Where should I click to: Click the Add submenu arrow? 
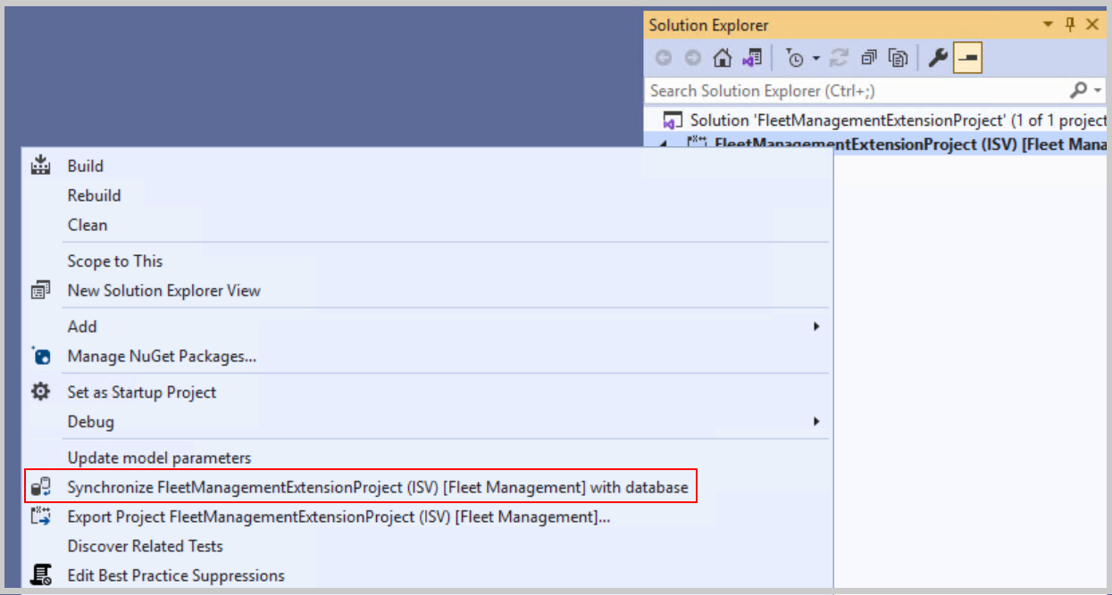(x=816, y=326)
